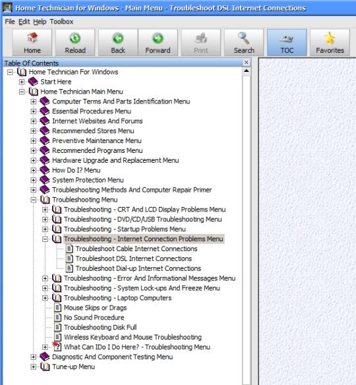
Task: Select Home Technician For Windows root label
Action: (73, 72)
